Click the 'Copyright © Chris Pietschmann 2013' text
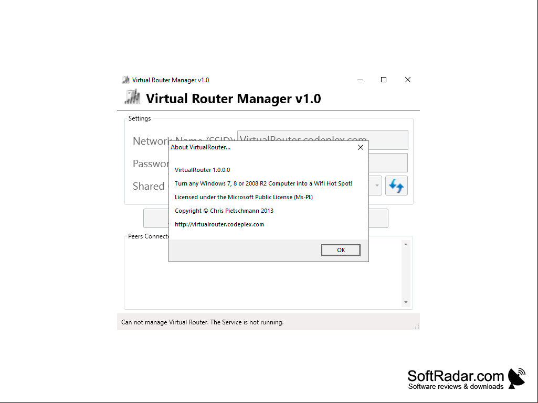The height and width of the screenshot is (403, 538). tap(224, 211)
